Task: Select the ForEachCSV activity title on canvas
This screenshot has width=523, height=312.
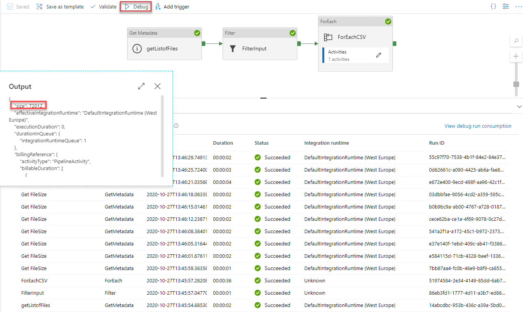Action: pyautogui.click(x=352, y=37)
